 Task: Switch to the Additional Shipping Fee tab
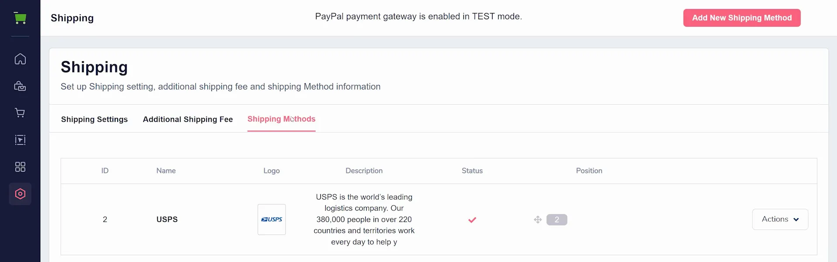tap(188, 119)
